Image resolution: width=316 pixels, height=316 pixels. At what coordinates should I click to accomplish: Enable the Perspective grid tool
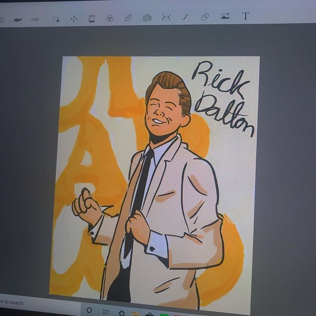pos(147,18)
